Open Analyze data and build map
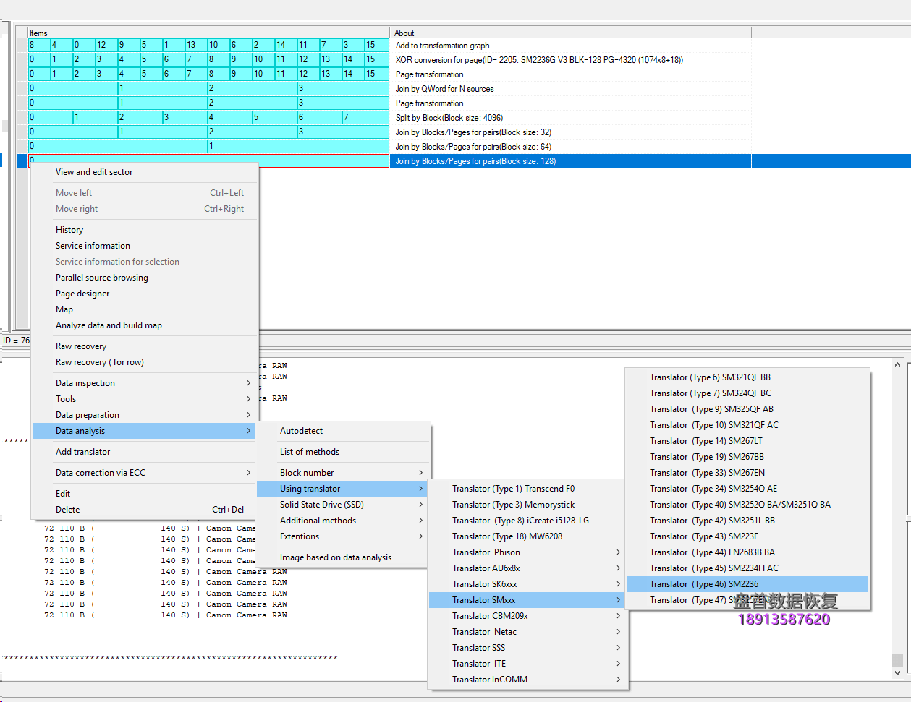The height and width of the screenshot is (702, 911). (x=109, y=325)
